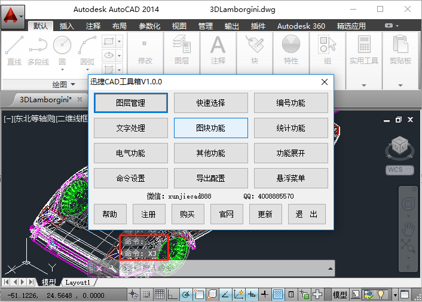Click the 退出 button in toolbox
Screen dimensions: 422x302
[x=307, y=214]
